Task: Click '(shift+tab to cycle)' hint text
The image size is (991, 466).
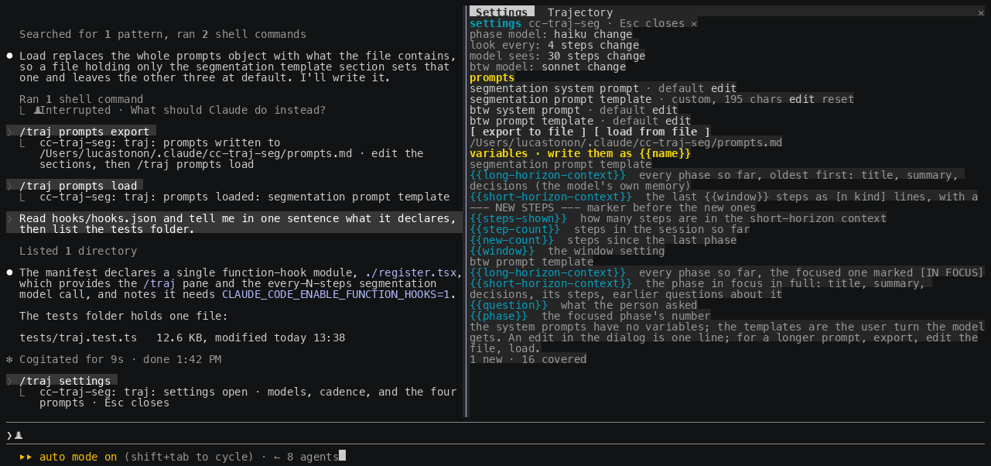Action: coord(189,457)
